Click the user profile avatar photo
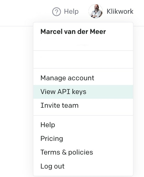 96,11
